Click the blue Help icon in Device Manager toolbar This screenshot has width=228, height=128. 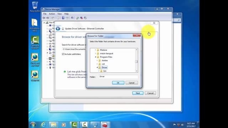(x=63, y=18)
